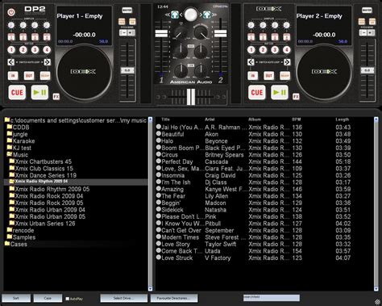Click the power icon on Player 1
This screenshot has width=382, height=306.
(11, 12)
